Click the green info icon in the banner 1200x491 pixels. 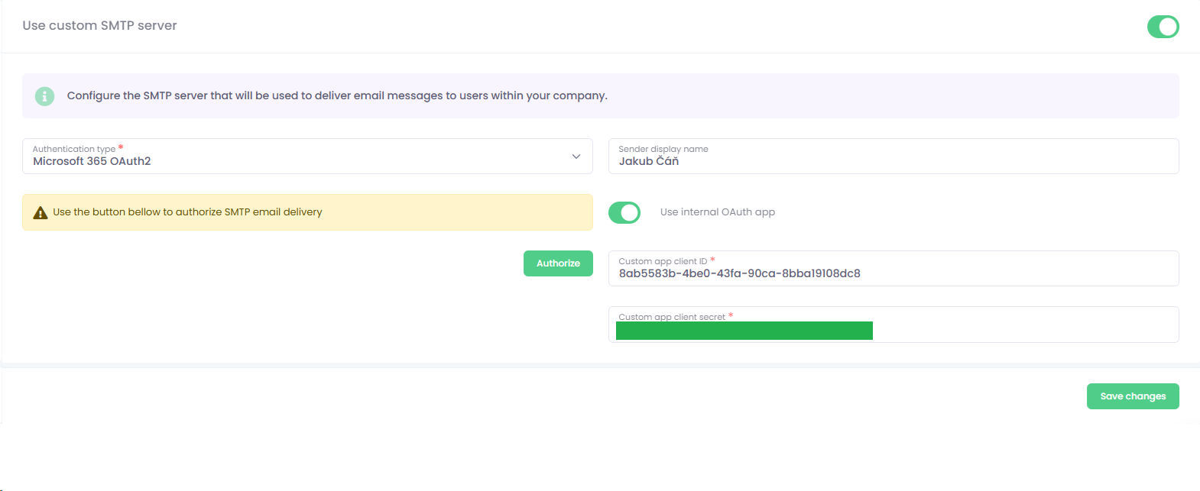pyautogui.click(x=44, y=95)
